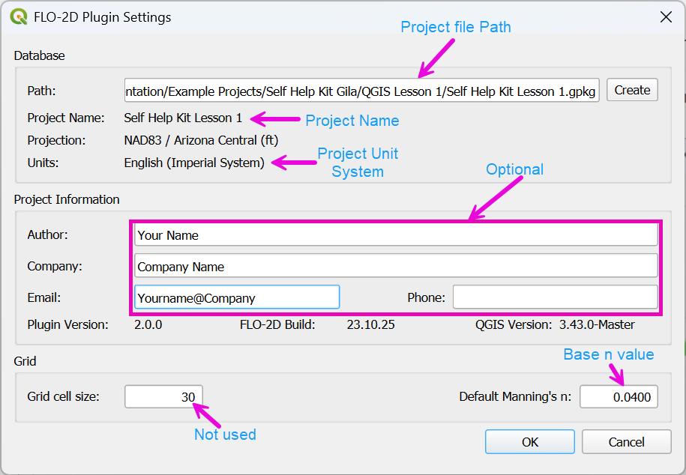Click the empty Phone field
686x475 pixels.
pyautogui.click(x=555, y=297)
